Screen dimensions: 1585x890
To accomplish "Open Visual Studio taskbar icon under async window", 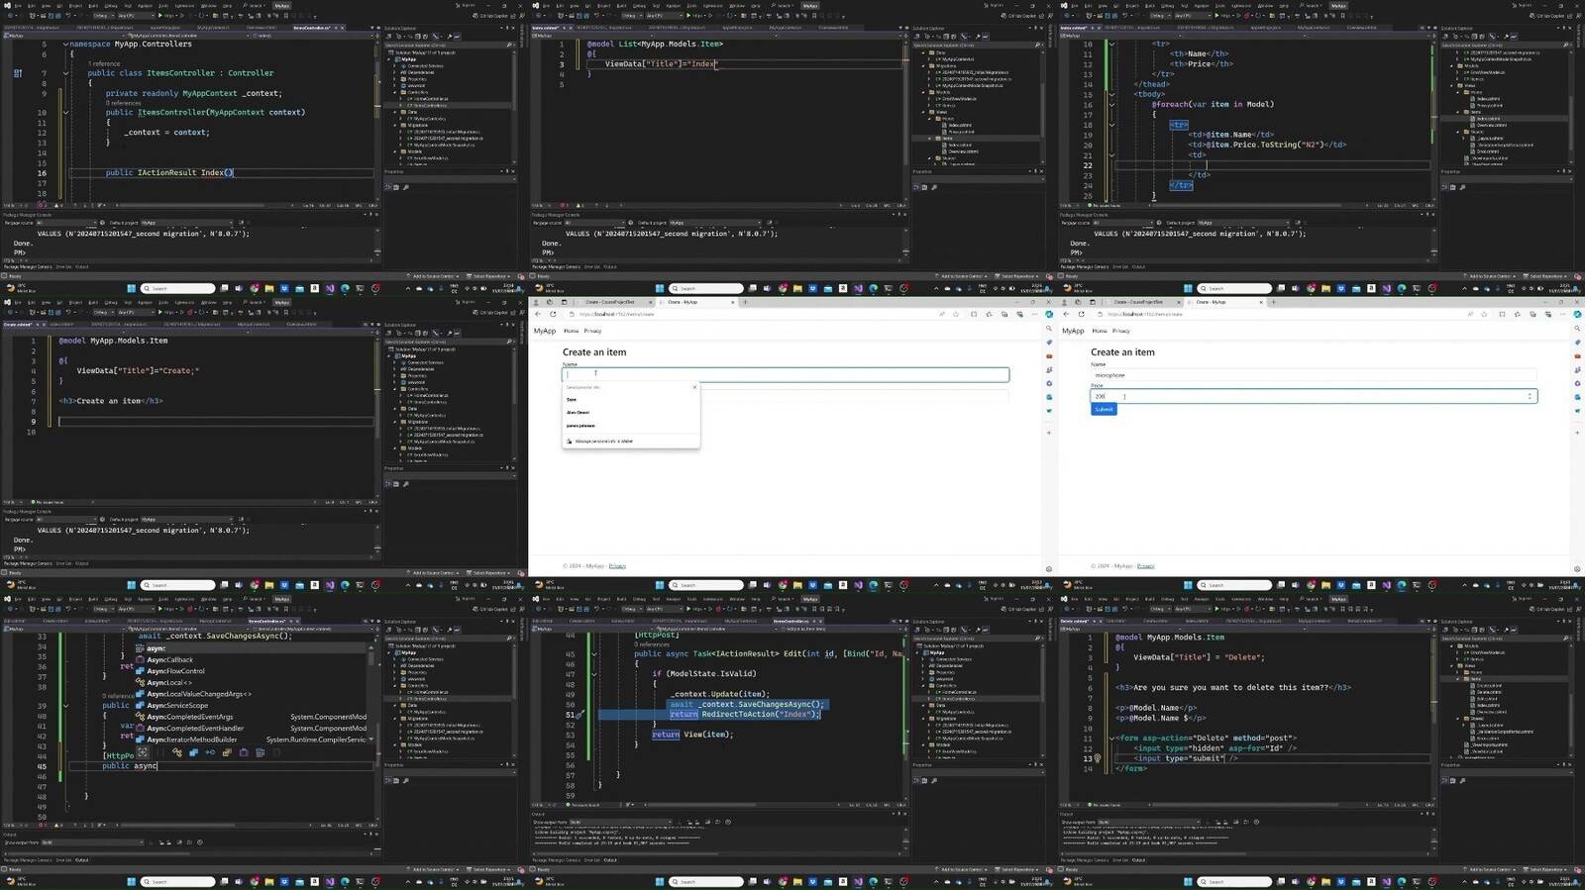I will coord(330,881).
